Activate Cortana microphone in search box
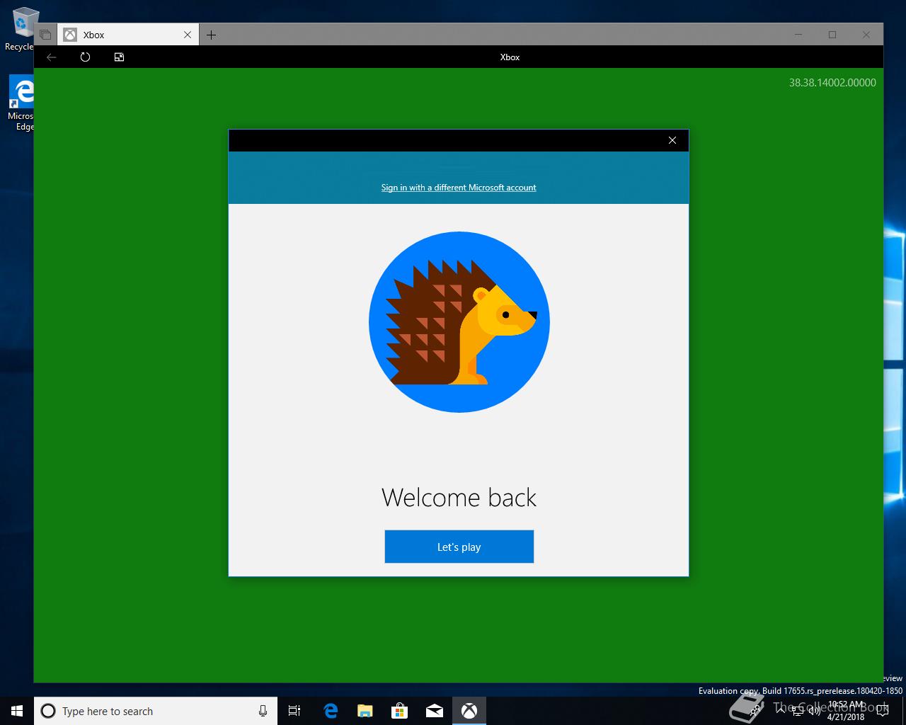906x725 pixels. coord(263,711)
